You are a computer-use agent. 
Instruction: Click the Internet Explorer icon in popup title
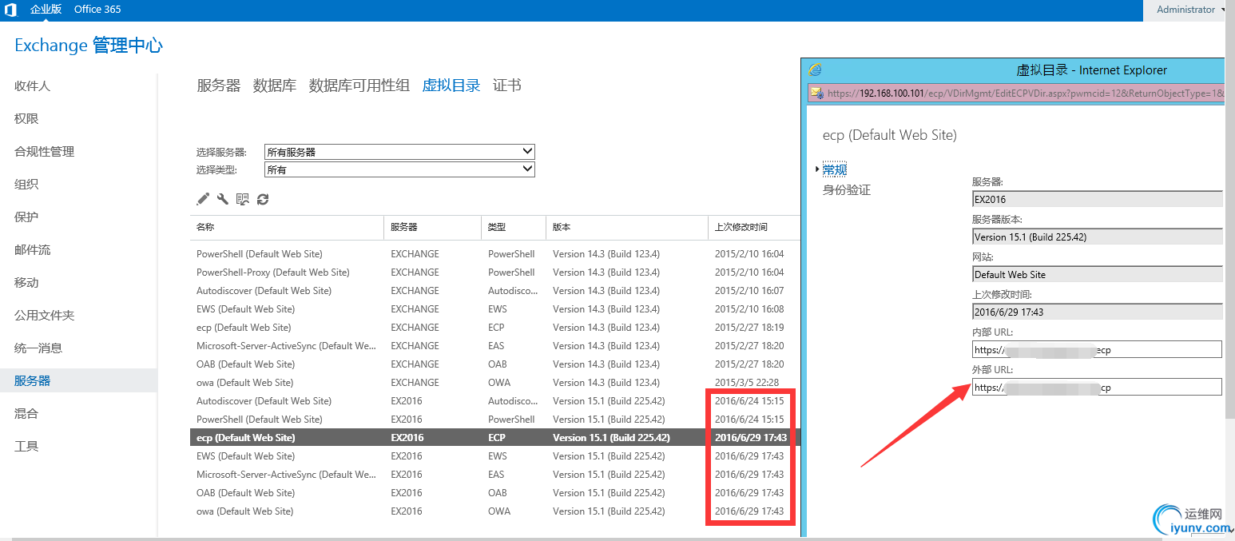tap(816, 70)
